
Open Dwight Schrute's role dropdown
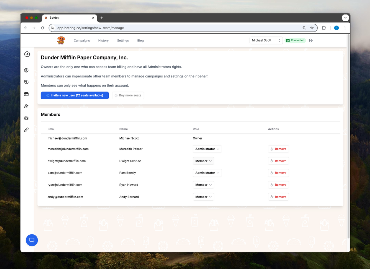point(203,161)
